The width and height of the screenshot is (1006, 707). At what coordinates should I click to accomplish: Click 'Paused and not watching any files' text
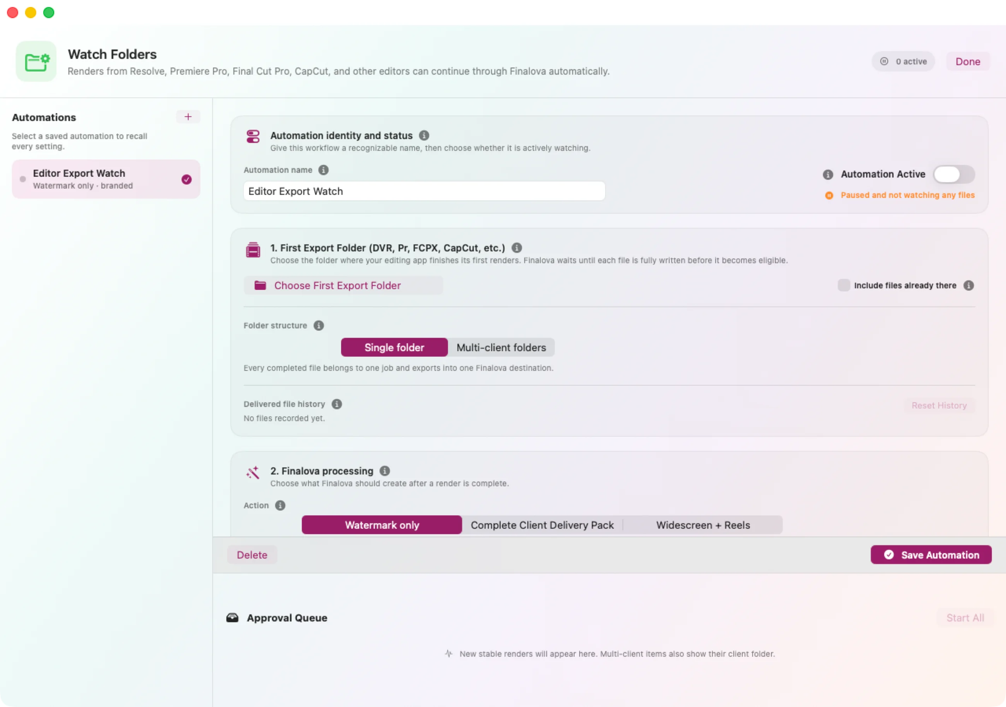click(x=907, y=195)
